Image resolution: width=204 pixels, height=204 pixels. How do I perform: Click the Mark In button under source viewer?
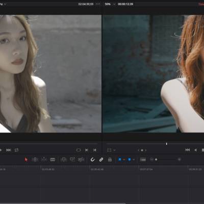pyautogui.click(x=87, y=150)
